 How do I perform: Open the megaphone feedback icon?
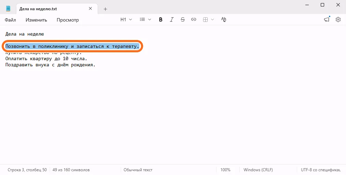tap(327, 19)
